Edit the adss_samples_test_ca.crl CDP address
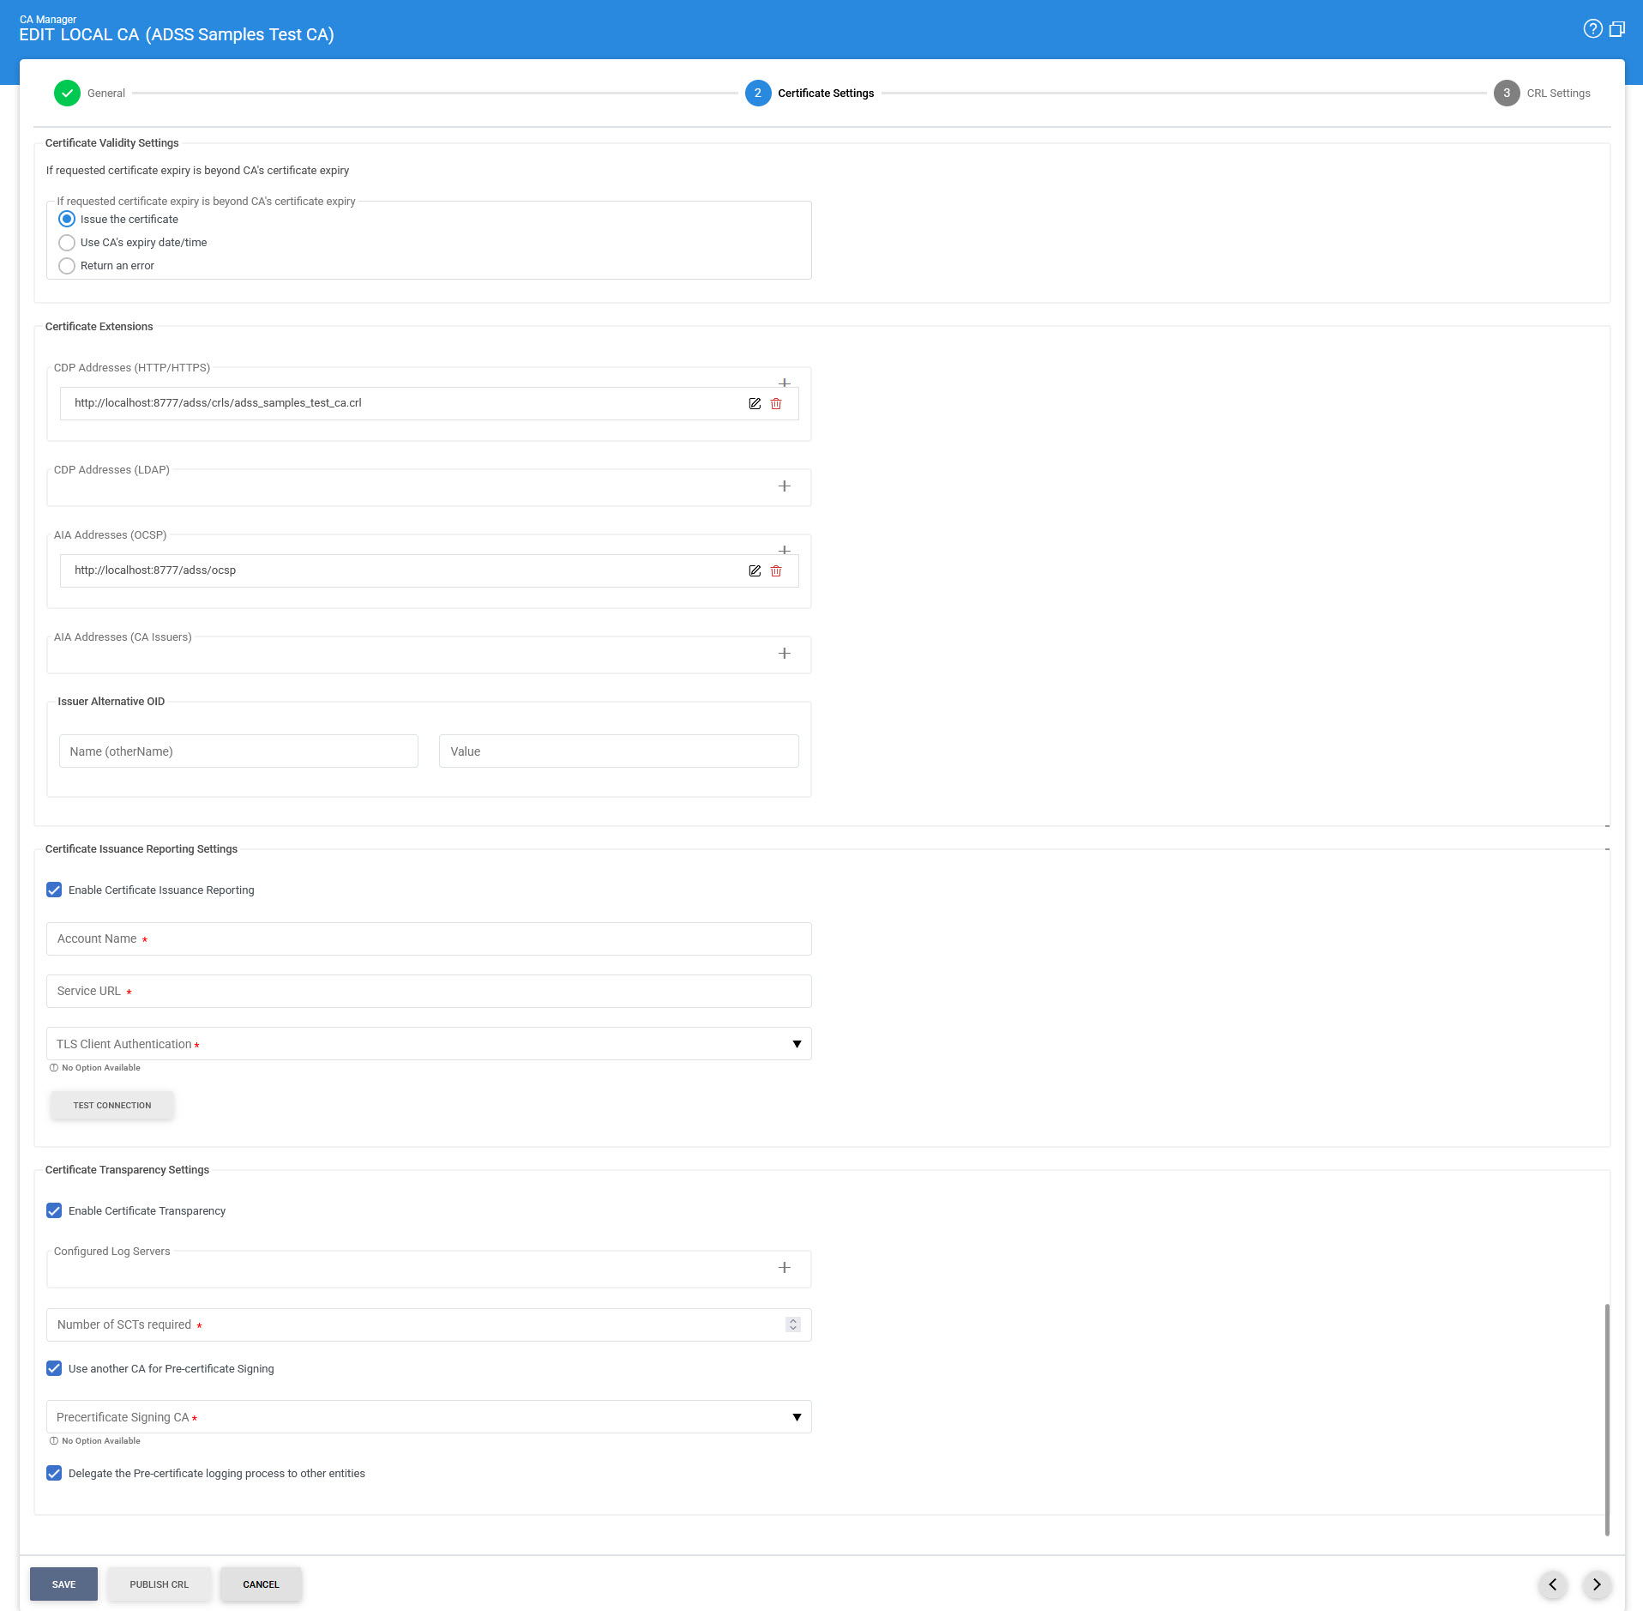Image resolution: width=1643 pixels, height=1611 pixels. (755, 403)
